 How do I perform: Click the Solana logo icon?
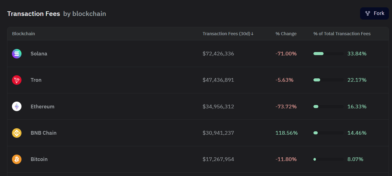coord(17,54)
